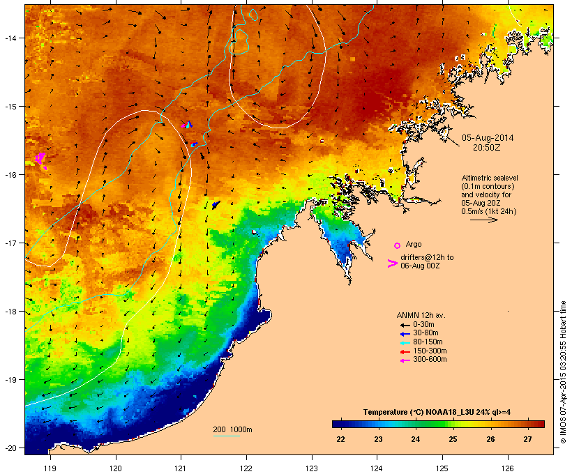Click latitude axis label -20

point(10,448)
